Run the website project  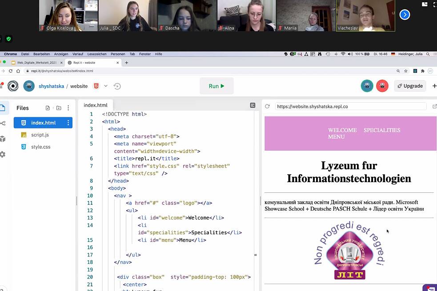pos(216,86)
